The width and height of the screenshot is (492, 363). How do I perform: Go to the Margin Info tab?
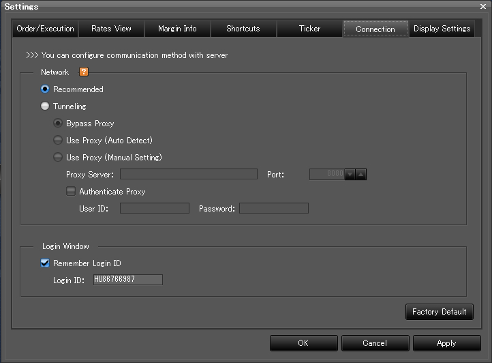point(177,29)
